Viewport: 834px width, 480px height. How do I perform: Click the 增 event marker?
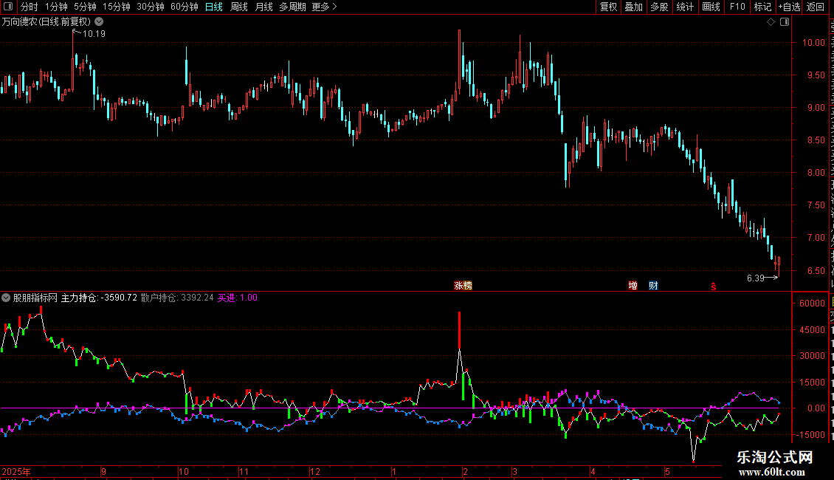click(x=633, y=286)
